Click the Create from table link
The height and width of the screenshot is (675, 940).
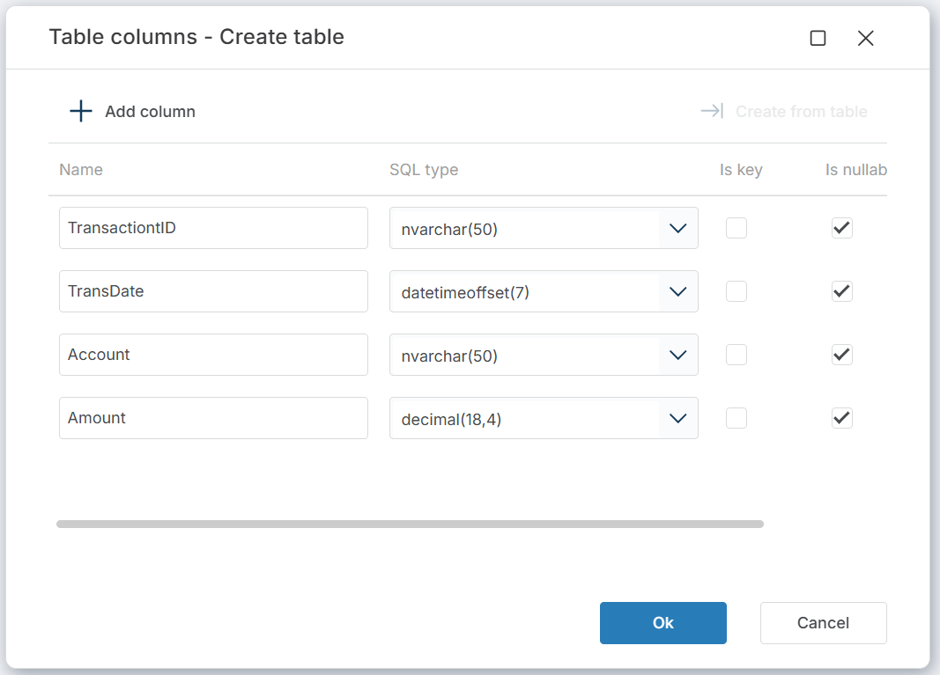[x=801, y=112]
